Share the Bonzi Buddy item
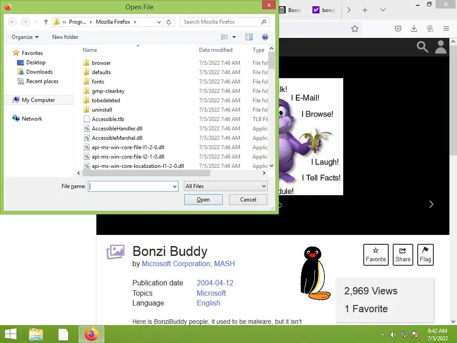 403,255
